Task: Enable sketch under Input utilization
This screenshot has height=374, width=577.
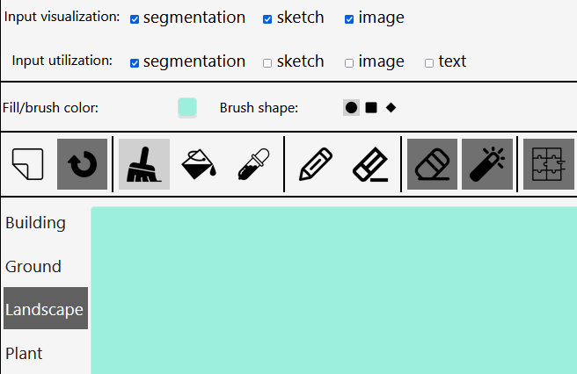Action: [x=267, y=63]
